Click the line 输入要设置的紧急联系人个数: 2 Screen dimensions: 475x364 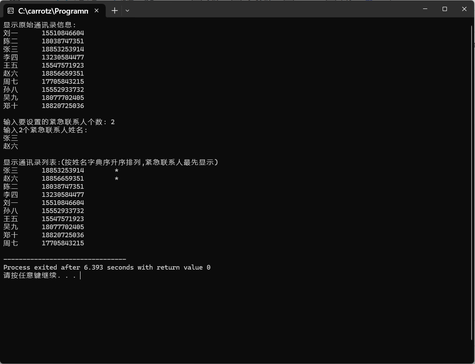click(x=59, y=122)
